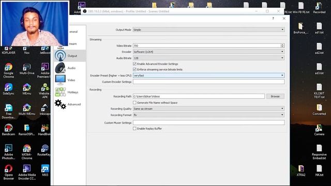Focus the Custom Muxer Settings field

pyautogui.click(x=208, y=122)
